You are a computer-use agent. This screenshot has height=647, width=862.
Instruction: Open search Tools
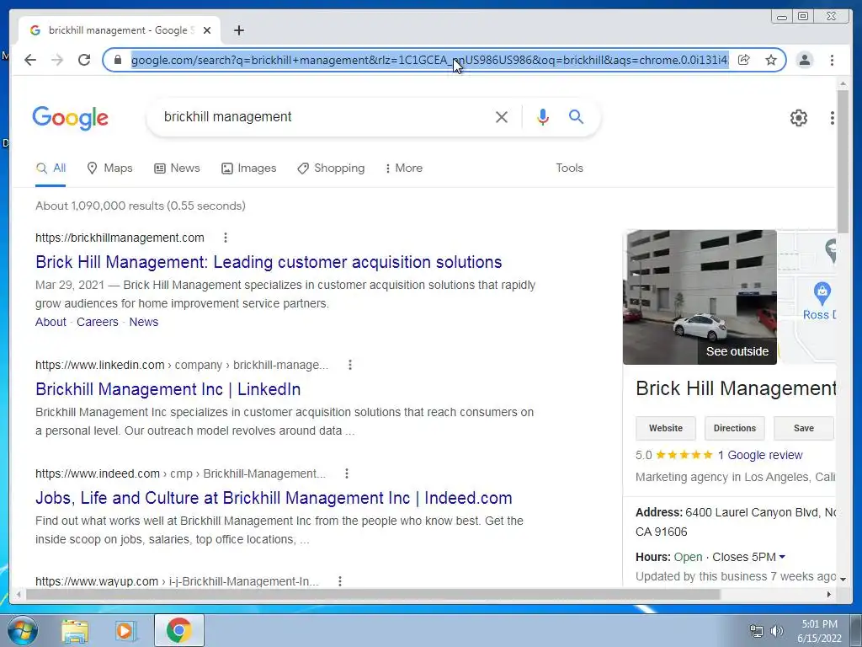pos(570,168)
